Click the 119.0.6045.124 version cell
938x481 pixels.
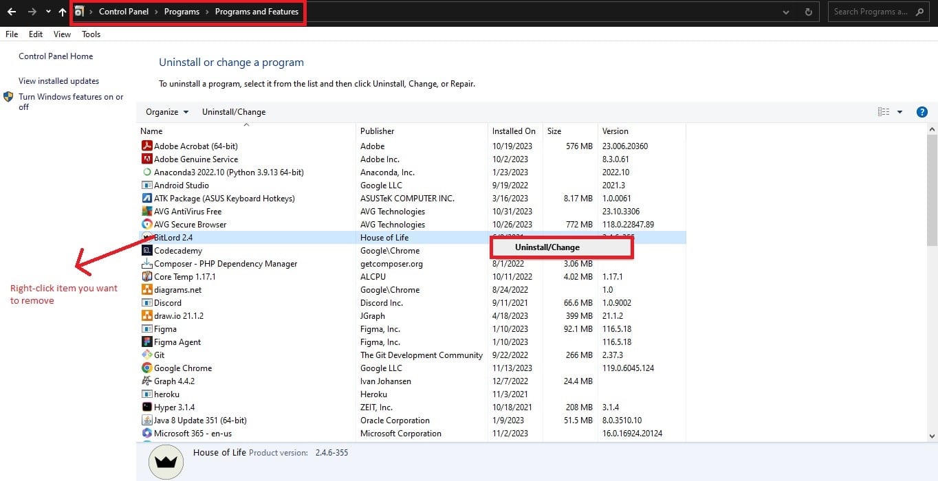coord(628,368)
